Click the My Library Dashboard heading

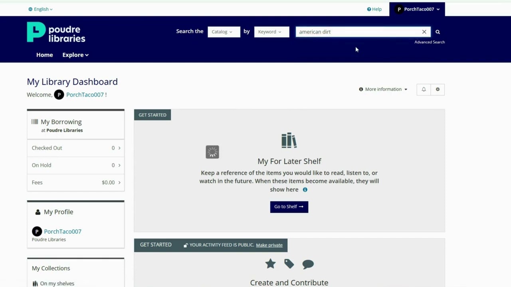point(72,82)
